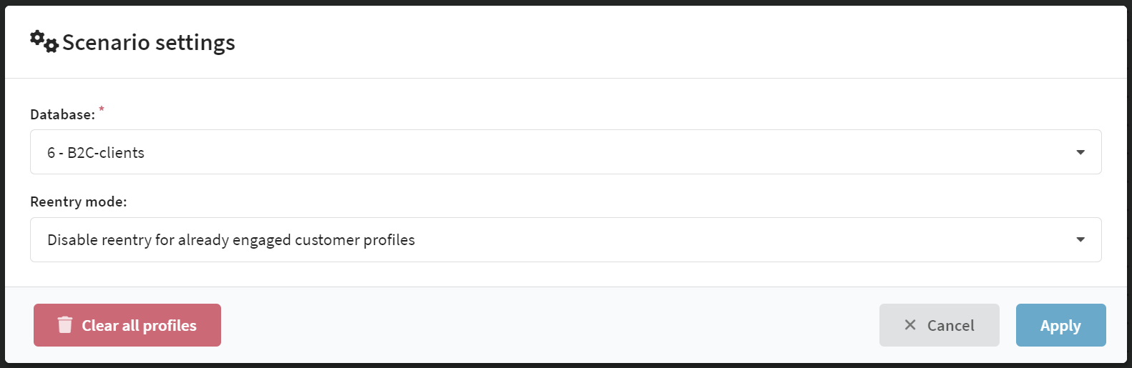Click the "Reentry mode:" field label
Screen dimensions: 1132x368
click(79, 202)
